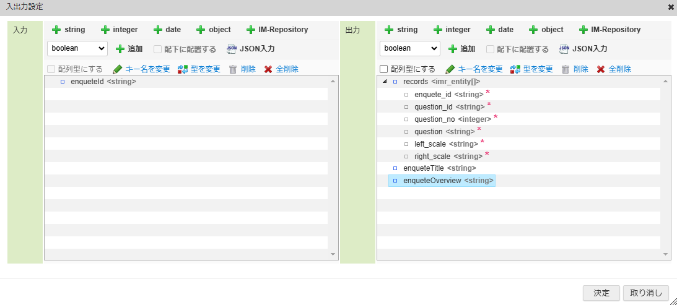This screenshot has height=305, width=677.
Task: Click 追加 button in input panel
Action: (129, 49)
